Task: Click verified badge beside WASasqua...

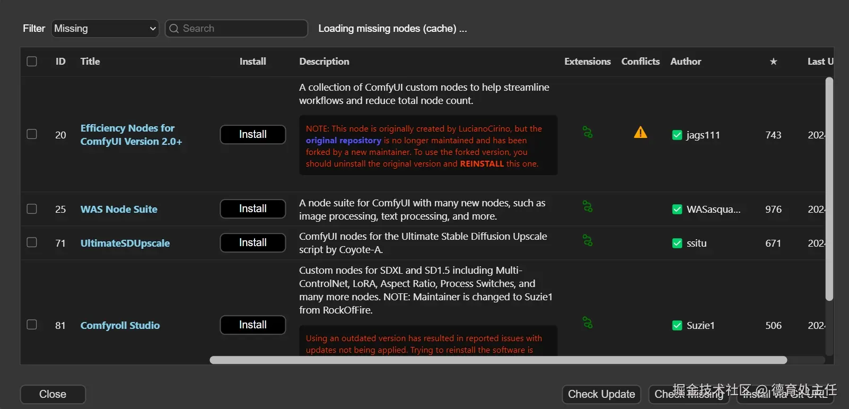Action: [x=677, y=210]
